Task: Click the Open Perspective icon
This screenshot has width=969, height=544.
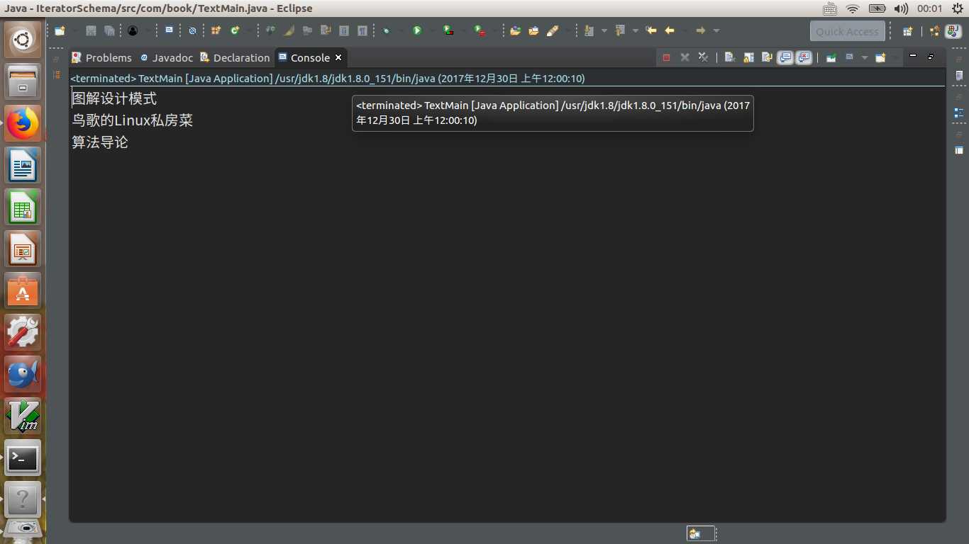Action: pos(907,31)
